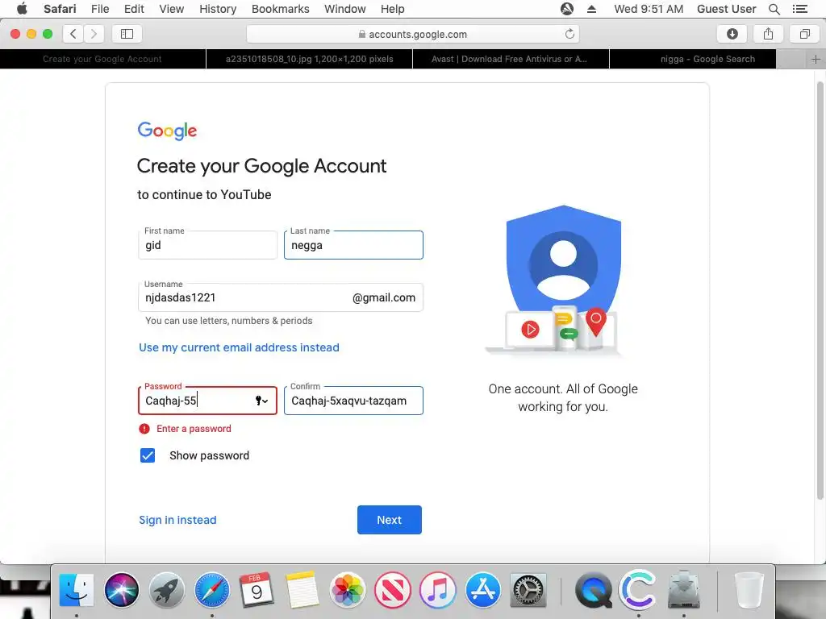The width and height of the screenshot is (826, 619).
Task: Click the Sign in instead link
Action: pos(177,520)
